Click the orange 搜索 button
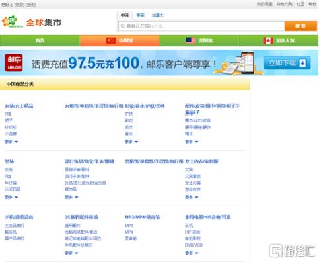The height and width of the screenshot is (262, 319). click(x=301, y=26)
